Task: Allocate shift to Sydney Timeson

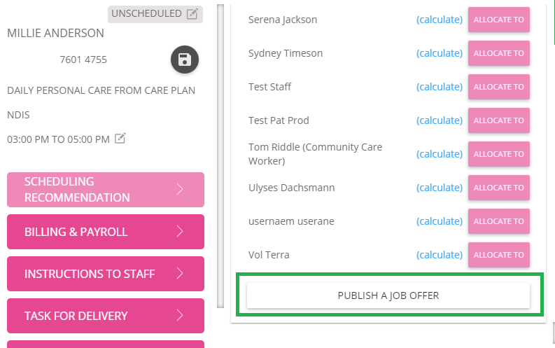Action: click(x=499, y=53)
